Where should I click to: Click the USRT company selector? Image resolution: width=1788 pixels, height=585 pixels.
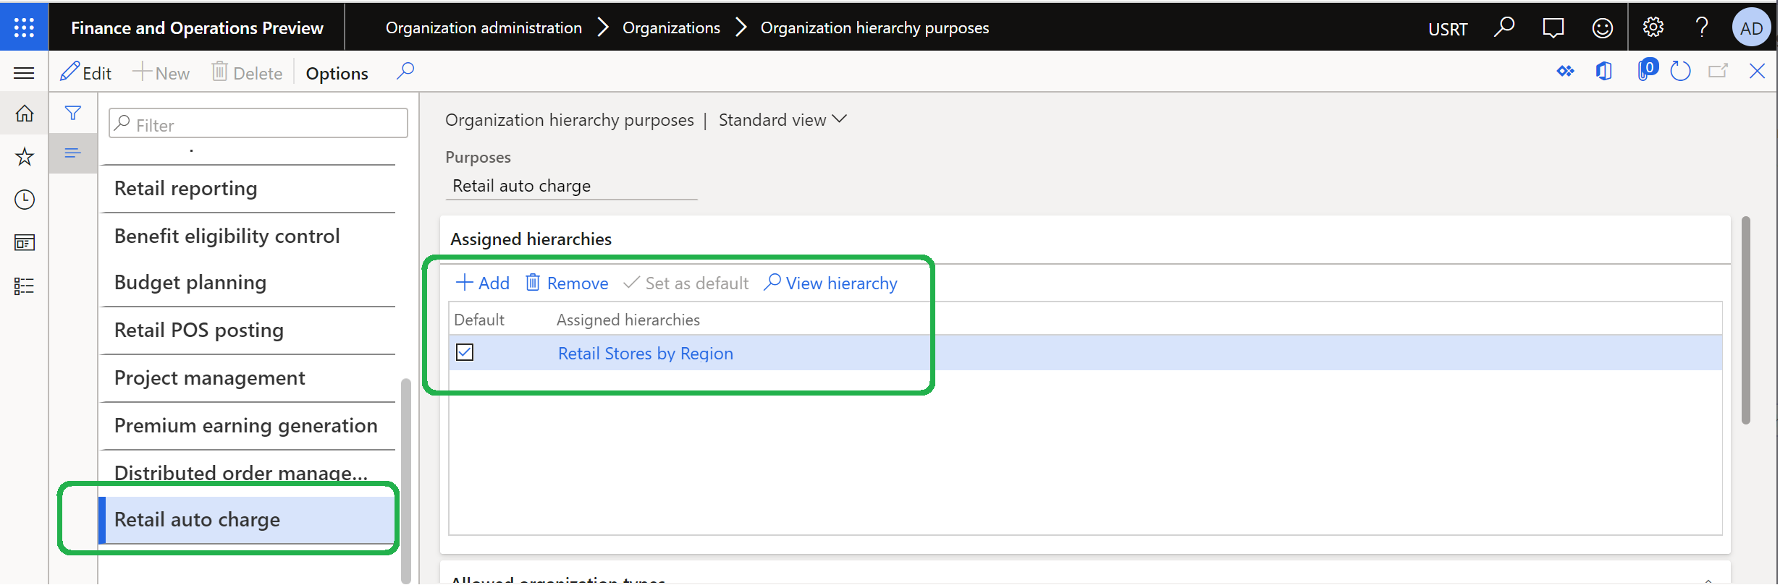pos(1448,29)
